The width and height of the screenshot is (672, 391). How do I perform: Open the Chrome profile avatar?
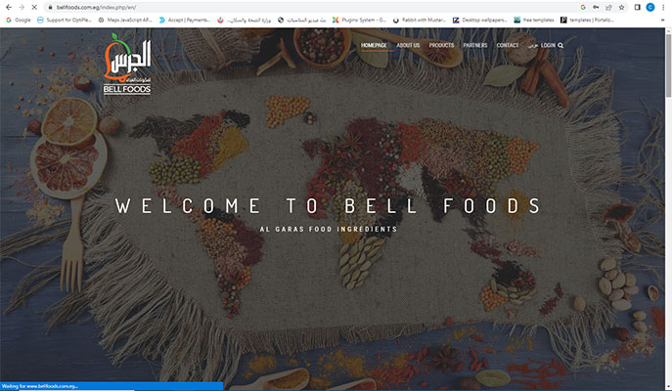[650, 7]
